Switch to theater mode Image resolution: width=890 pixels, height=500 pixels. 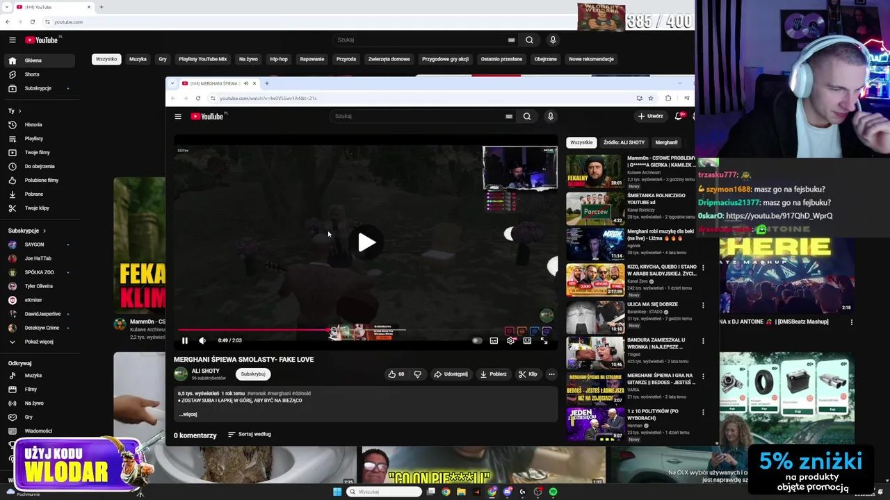tap(527, 340)
